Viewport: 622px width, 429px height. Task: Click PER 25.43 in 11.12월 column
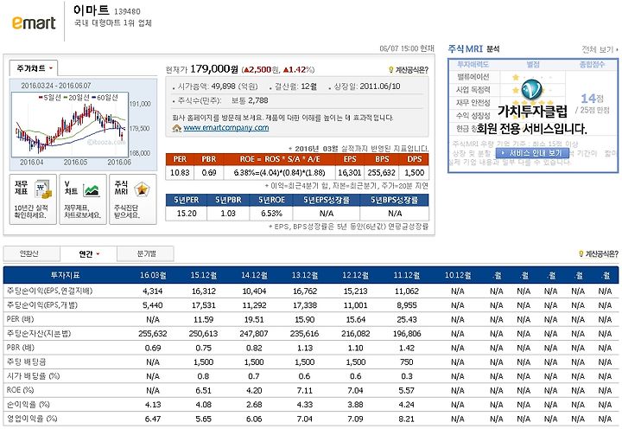point(407,319)
